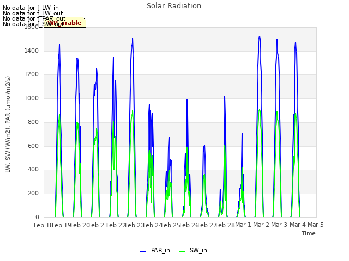Click the Mar 1 x-axis tick label

coord(243,225)
